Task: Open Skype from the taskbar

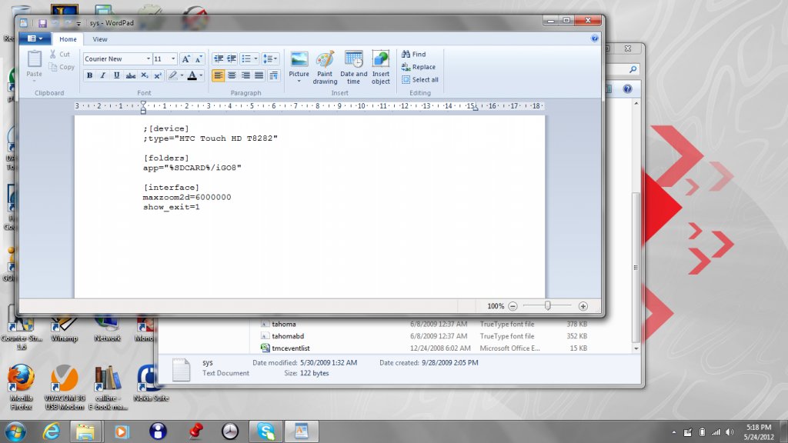Action: coord(265,431)
